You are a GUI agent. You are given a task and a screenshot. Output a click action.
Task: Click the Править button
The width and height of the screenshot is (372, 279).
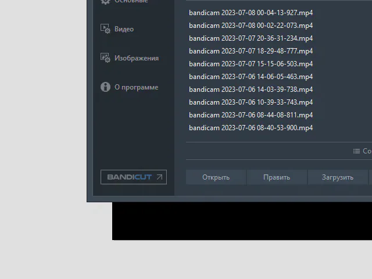coord(277,177)
